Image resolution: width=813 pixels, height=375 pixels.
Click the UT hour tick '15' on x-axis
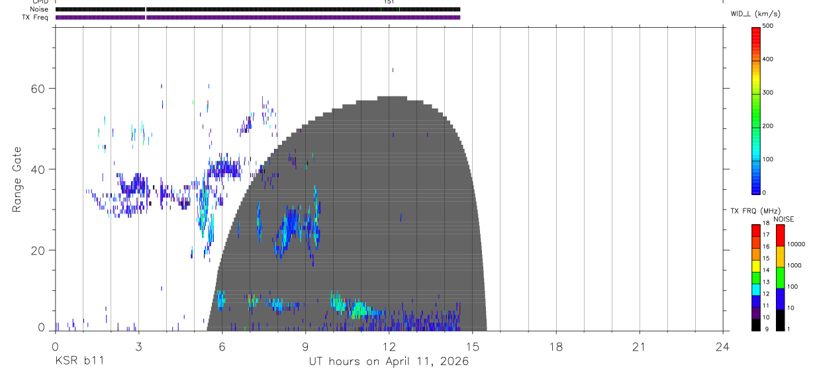[x=472, y=346]
